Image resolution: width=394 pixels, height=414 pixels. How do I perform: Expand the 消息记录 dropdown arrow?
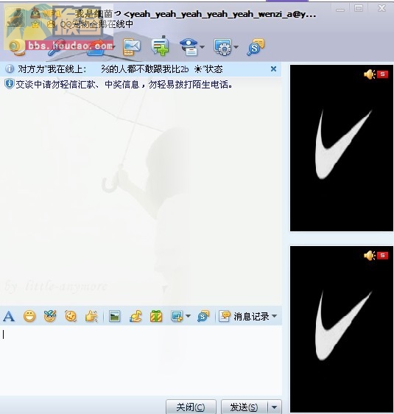pos(274,316)
